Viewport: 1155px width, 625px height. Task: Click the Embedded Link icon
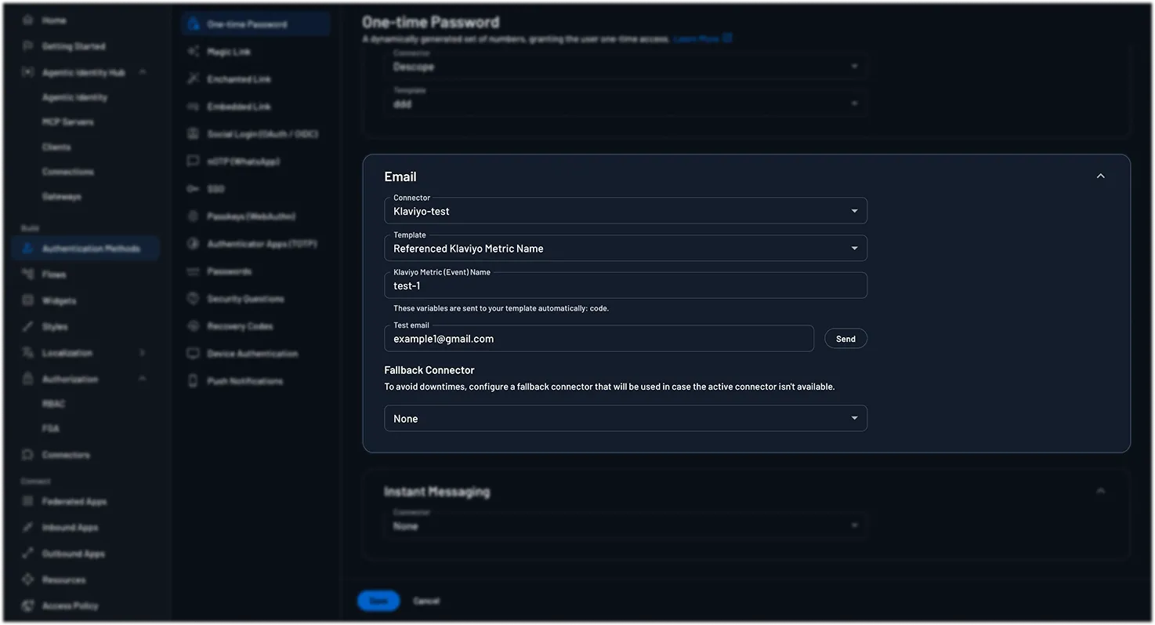[193, 107]
